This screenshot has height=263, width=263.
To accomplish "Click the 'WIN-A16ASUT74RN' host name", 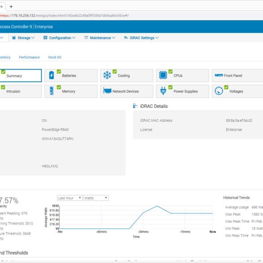I will [58, 139].
